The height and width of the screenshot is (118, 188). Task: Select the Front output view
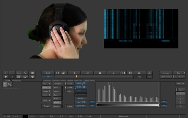pyautogui.click(x=58, y=87)
